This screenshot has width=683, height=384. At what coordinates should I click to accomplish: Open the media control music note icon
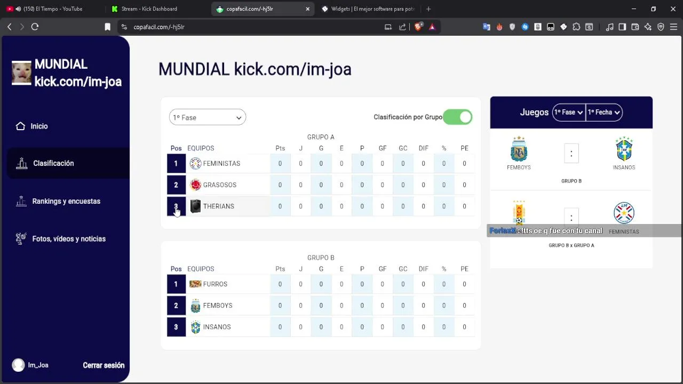click(609, 27)
